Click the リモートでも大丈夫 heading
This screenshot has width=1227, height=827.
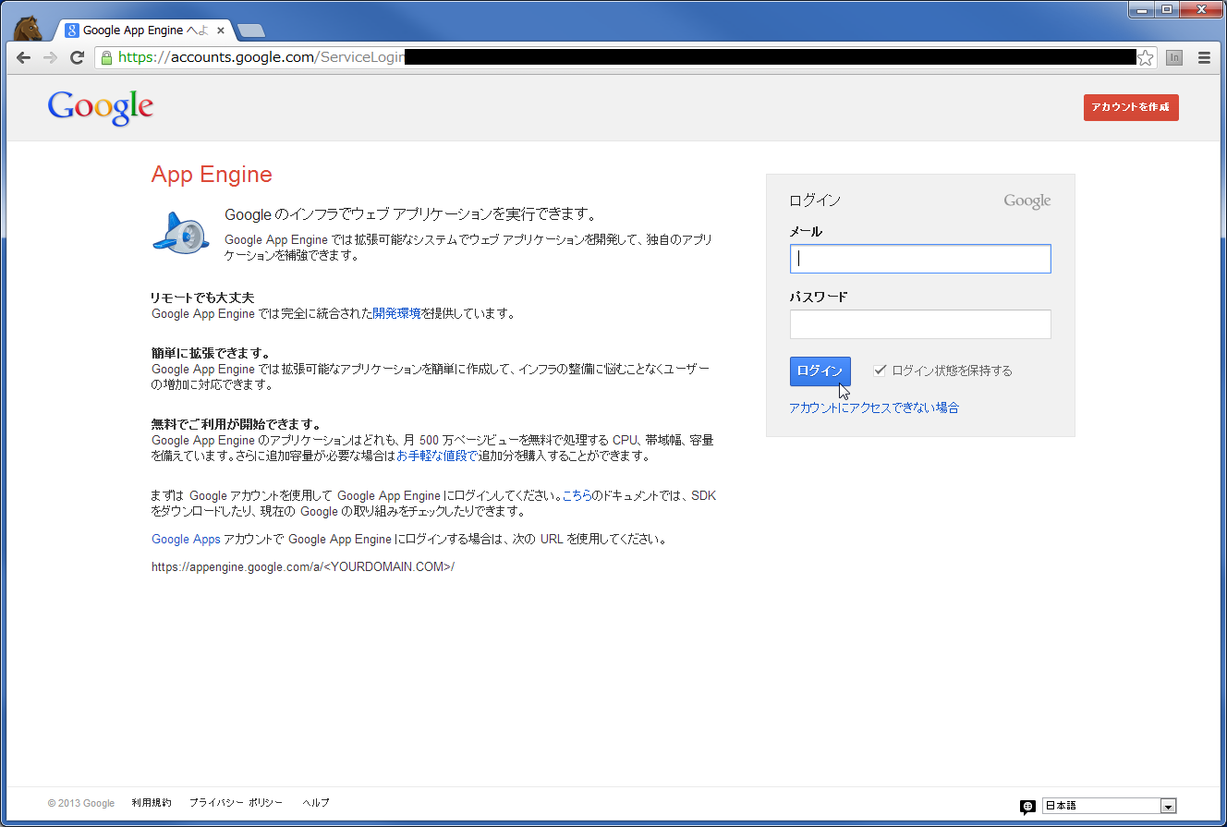202,298
